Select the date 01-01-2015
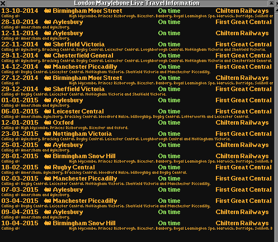The width and height of the screenshot is (278, 242). pyautogui.click(x=20, y=100)
